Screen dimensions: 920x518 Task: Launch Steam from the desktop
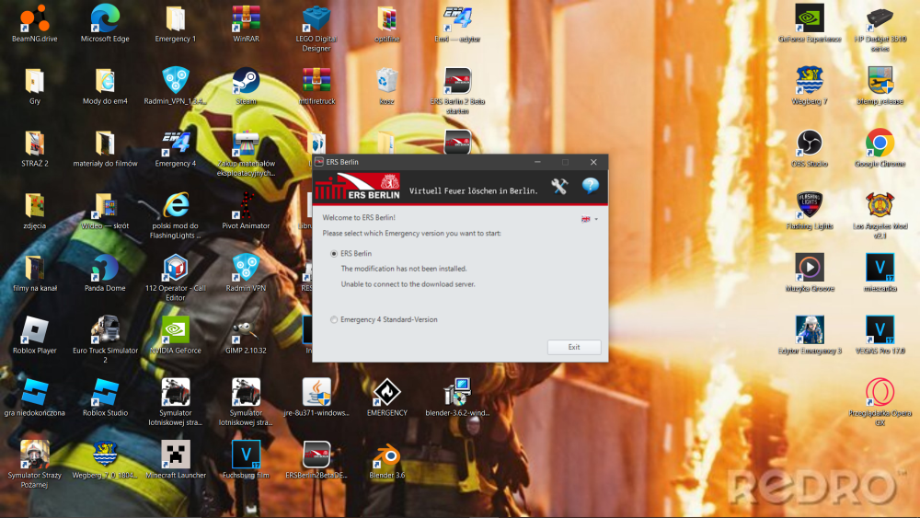tap(246, 86)
